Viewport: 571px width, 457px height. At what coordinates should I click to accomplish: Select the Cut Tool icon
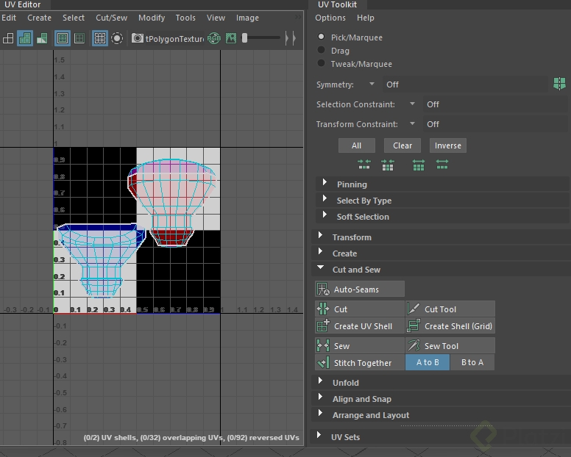coord(414,309)
